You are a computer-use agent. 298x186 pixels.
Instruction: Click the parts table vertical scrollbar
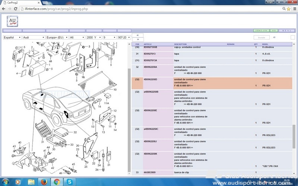point(294,136)
